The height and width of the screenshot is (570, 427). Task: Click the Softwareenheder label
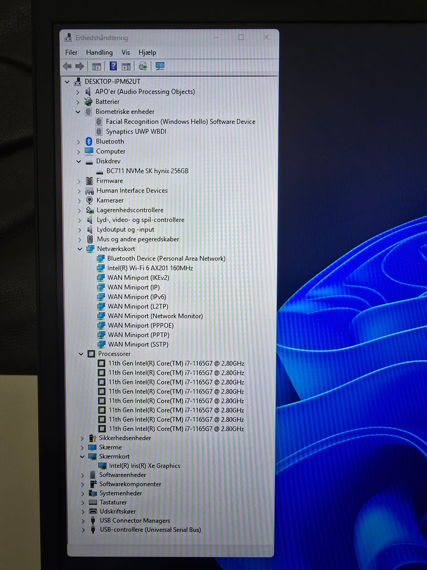point(123,475)
